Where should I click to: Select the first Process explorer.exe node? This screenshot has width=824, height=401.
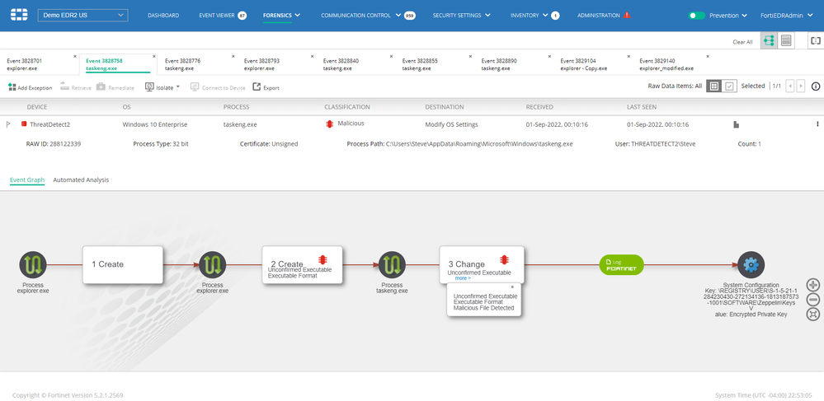(x=33, y=264)
